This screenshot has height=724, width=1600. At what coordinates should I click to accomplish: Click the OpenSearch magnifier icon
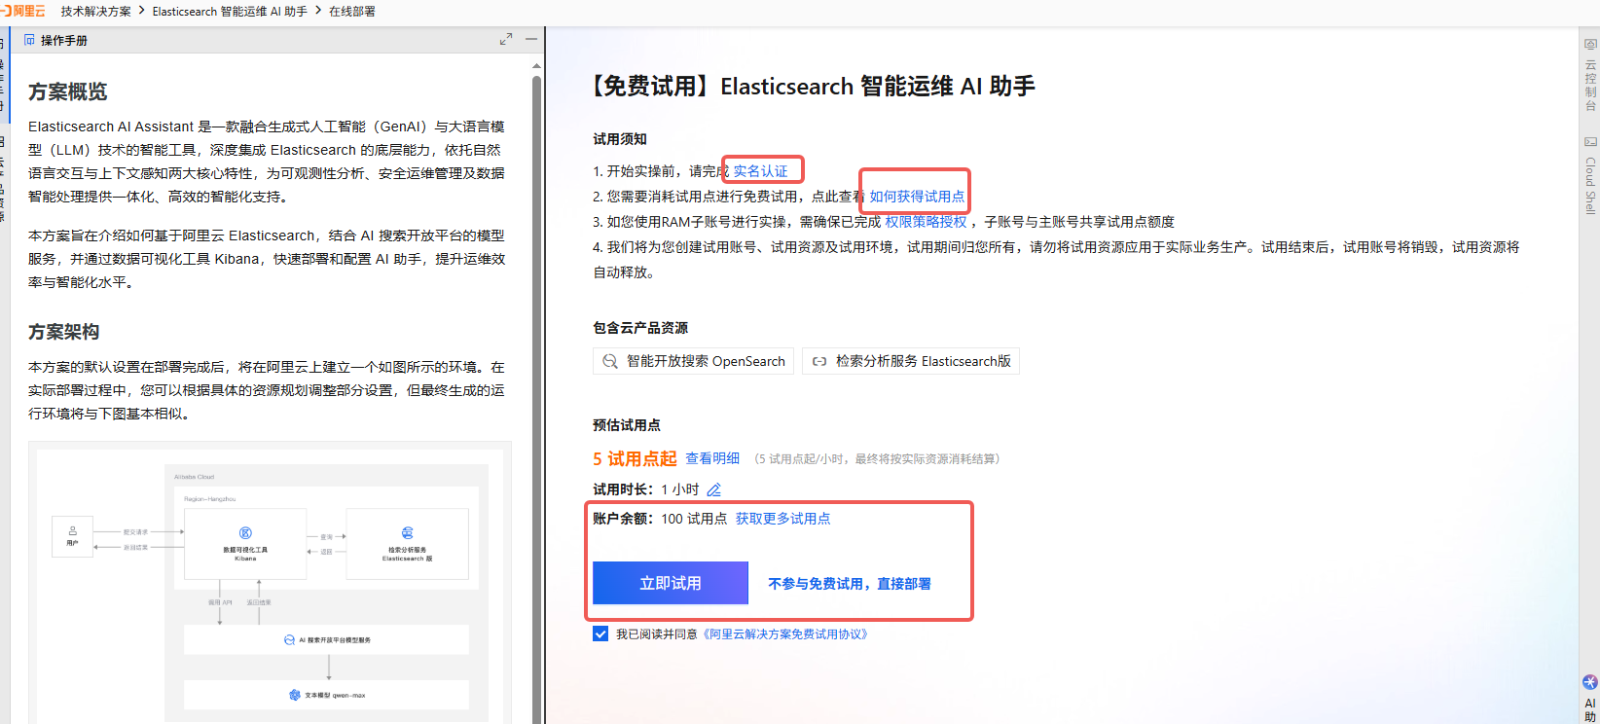610,361
